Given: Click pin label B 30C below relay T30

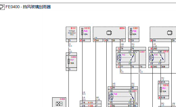Looking at the screenshot, I should pyautogui.click(x=154, y=67).
